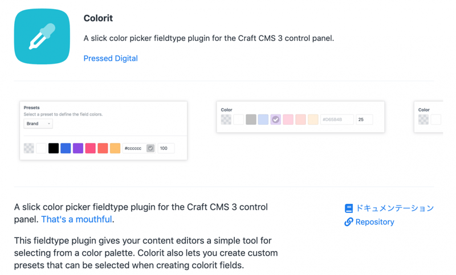Pick the bright blue swatch in Presets panel

tap(66, 148)
